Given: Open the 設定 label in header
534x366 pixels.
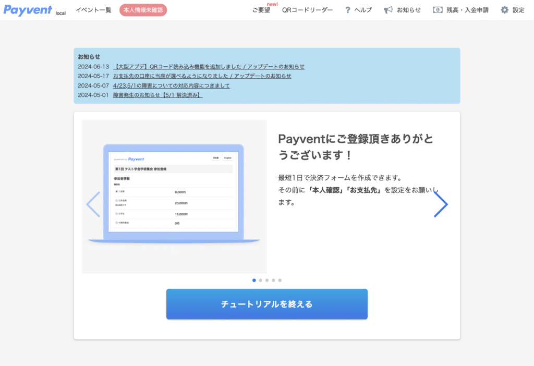Looking at the screenshot, I should [x=518, y=10].
